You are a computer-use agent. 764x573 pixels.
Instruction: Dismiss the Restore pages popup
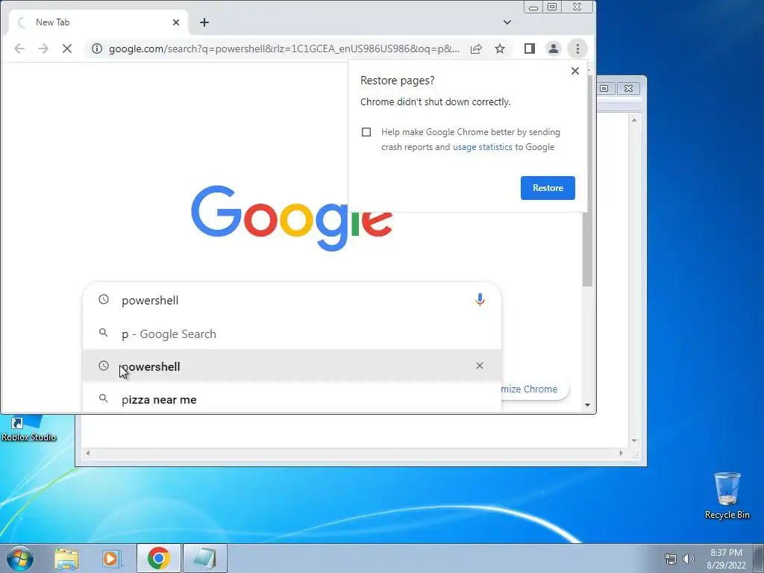(575, 71)
